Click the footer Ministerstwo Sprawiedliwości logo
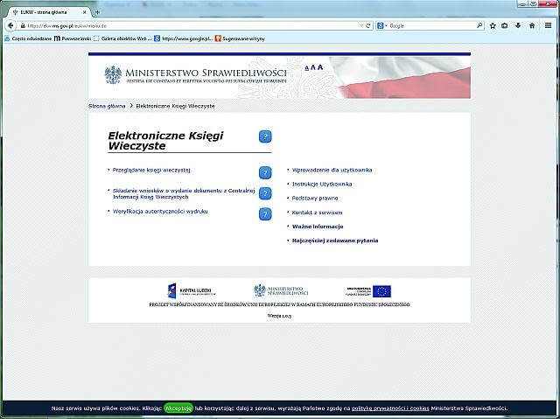 click(281, 291)
